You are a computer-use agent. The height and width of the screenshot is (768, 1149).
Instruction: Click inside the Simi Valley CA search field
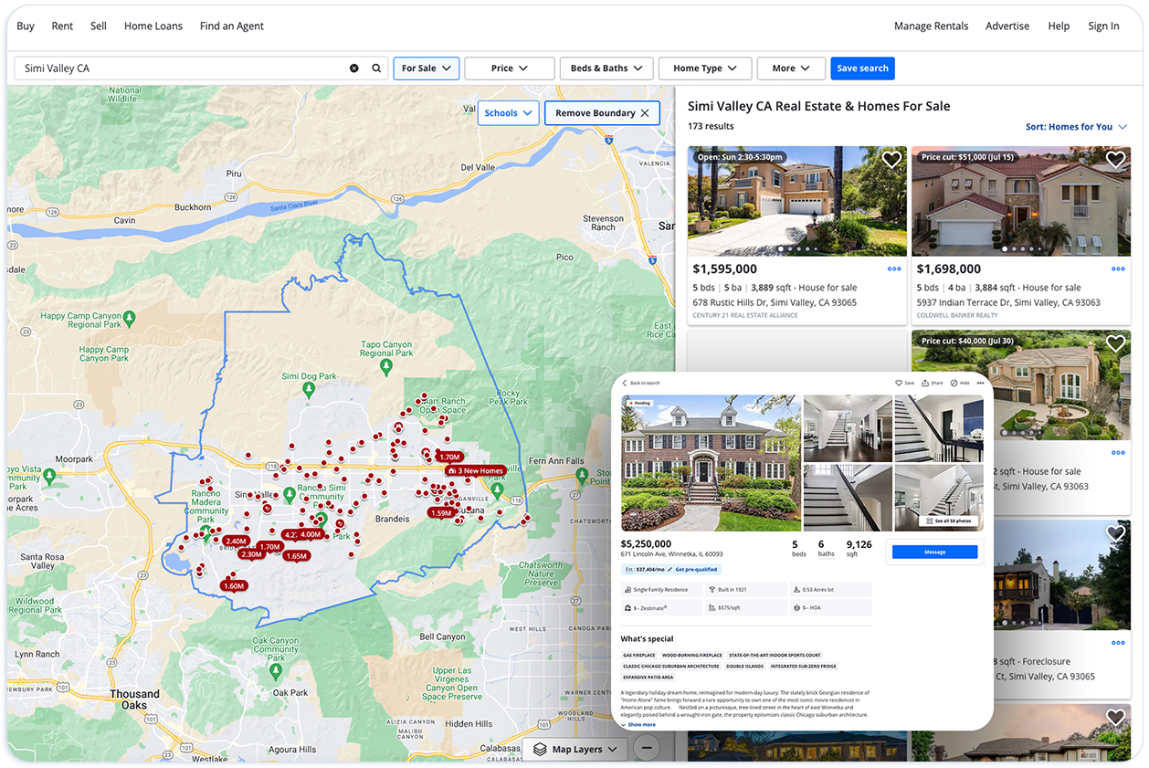click(x=183, y=68)
